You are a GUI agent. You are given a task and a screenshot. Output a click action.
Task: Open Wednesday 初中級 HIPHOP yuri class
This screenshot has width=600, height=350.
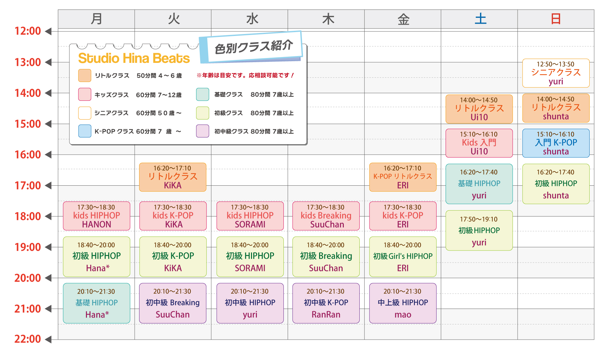[x=250, y=303]
